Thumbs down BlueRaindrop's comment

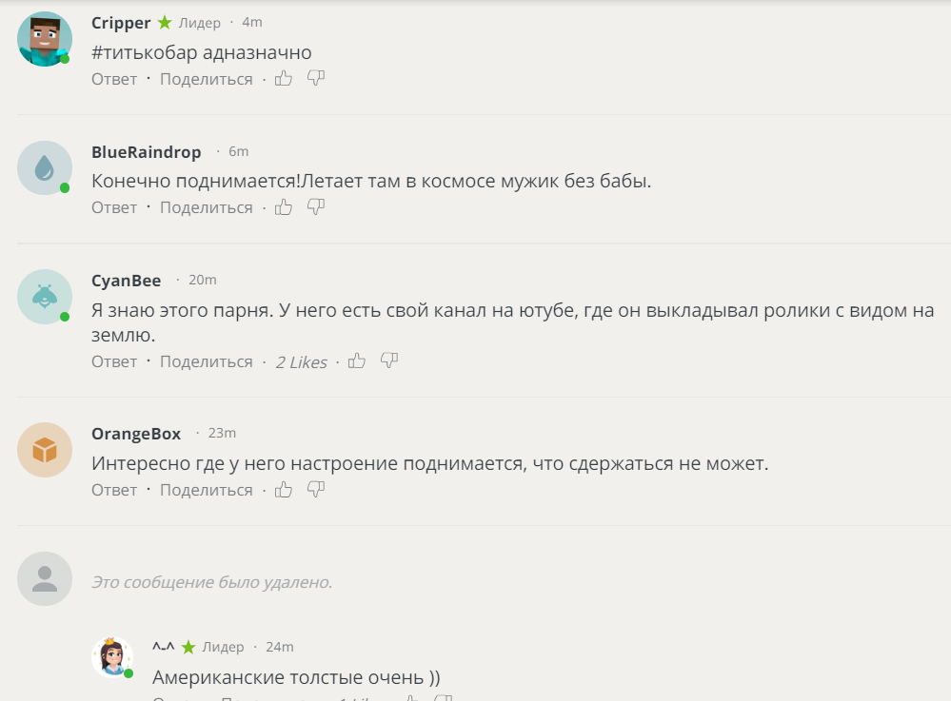(316, 207)
